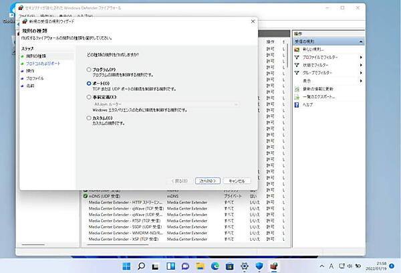Open the AllJoyn ルーター predefined combo box
The width and height of the screenshot is (401, 273).
(x=166, y=104)
